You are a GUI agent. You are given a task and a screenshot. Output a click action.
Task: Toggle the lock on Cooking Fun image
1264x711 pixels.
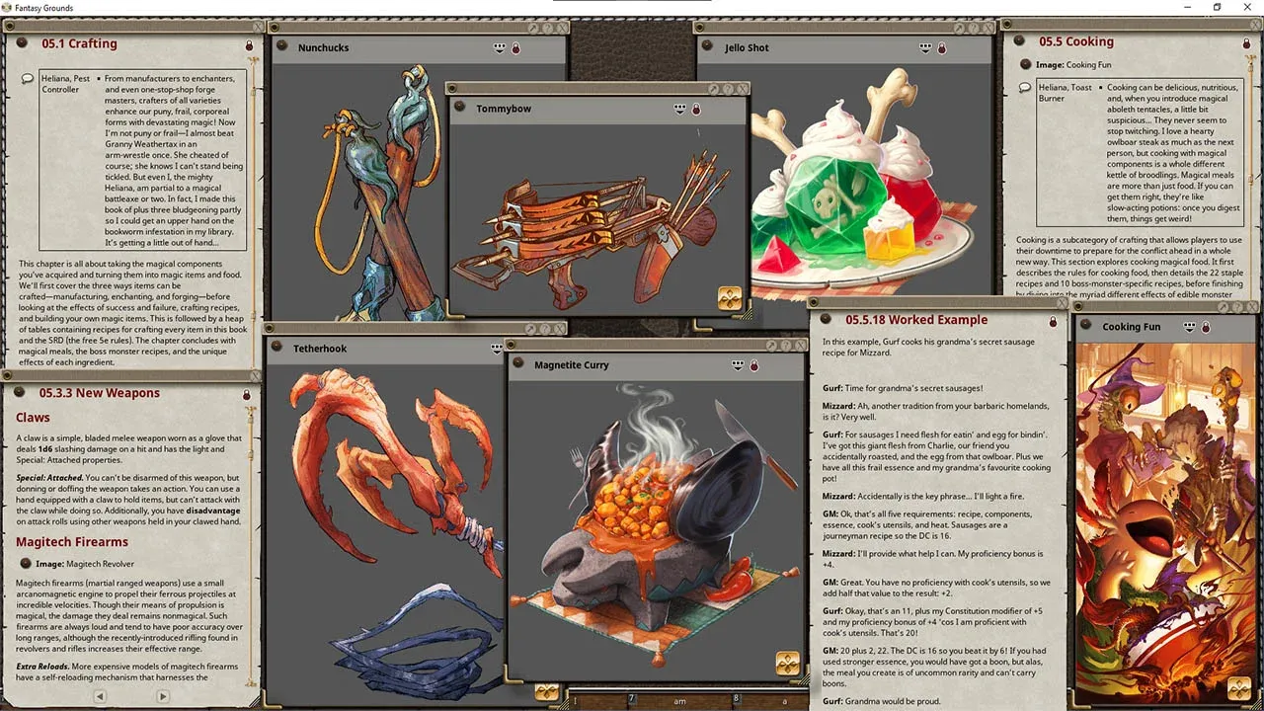(1206, 328)
